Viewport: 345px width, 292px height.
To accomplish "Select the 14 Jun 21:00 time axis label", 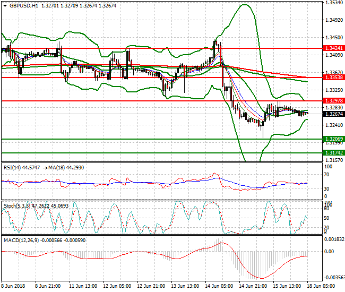I will [x=253, y=286].
